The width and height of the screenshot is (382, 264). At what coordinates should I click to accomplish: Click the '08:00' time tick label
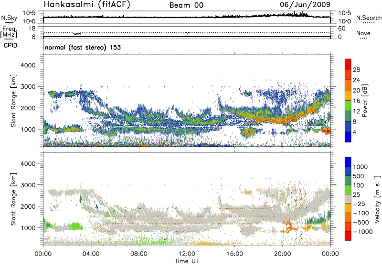click(139, 254)
